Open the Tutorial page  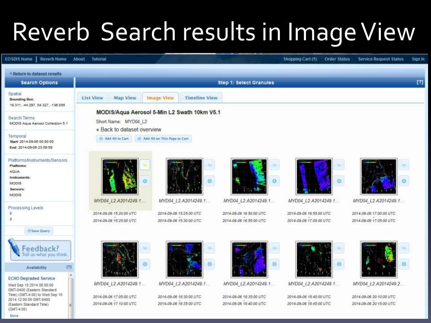(x=98, y=59)
